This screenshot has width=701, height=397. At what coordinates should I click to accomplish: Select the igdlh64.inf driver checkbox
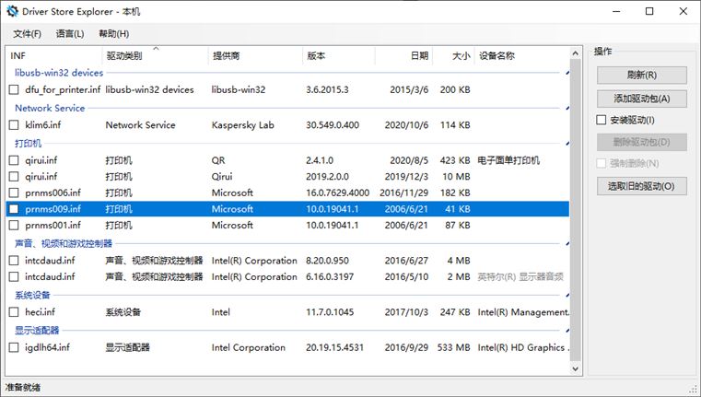(x=14, y=348)
